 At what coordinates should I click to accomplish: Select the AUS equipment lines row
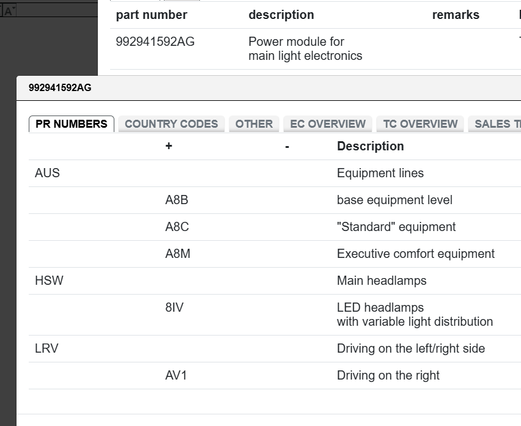tap(48, 173)
